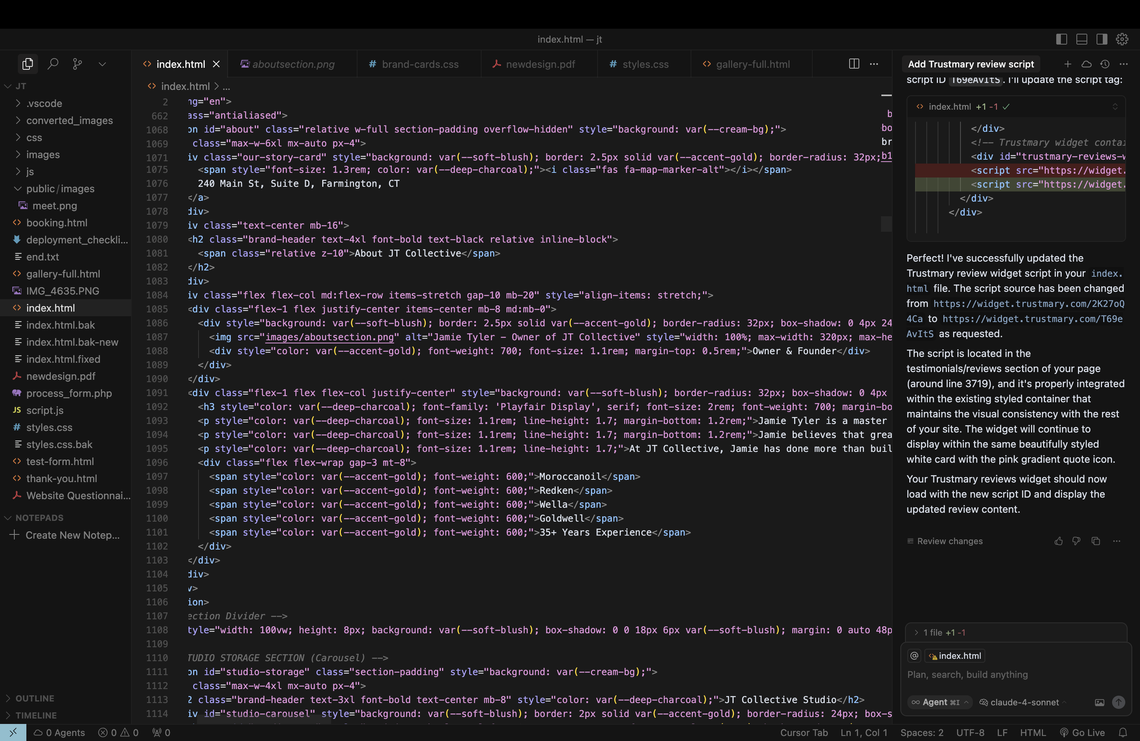Screen dimensions: 1140x741
Task: Open the Search magnifier in sidebar
Action: [x=53, y=64]
